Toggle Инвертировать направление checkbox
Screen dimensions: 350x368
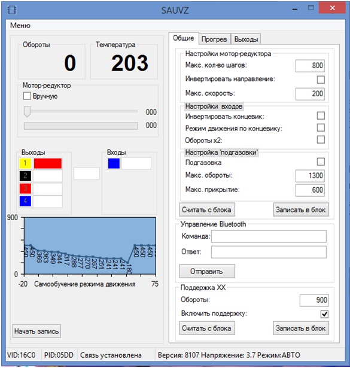pos(321,80)
